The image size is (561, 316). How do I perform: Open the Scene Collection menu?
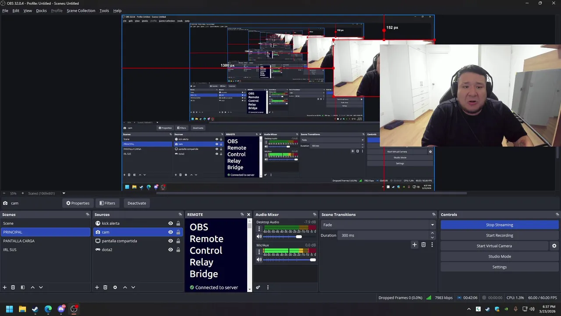coord(81,11)
